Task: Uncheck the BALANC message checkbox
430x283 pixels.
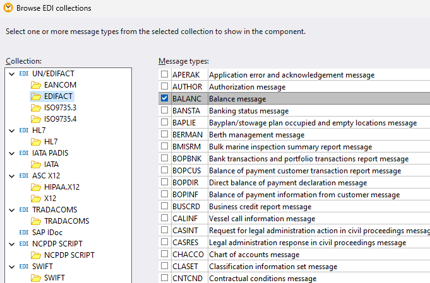Action: point(165,99)
